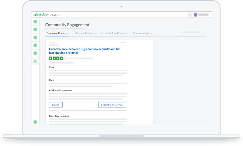Click the highlighted active sidebar icon
Viewport: 243px width, 146px height.
click(35, 61)
